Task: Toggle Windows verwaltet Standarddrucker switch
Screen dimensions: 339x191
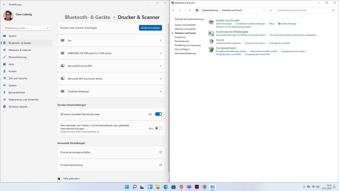Action: (158, 114)
